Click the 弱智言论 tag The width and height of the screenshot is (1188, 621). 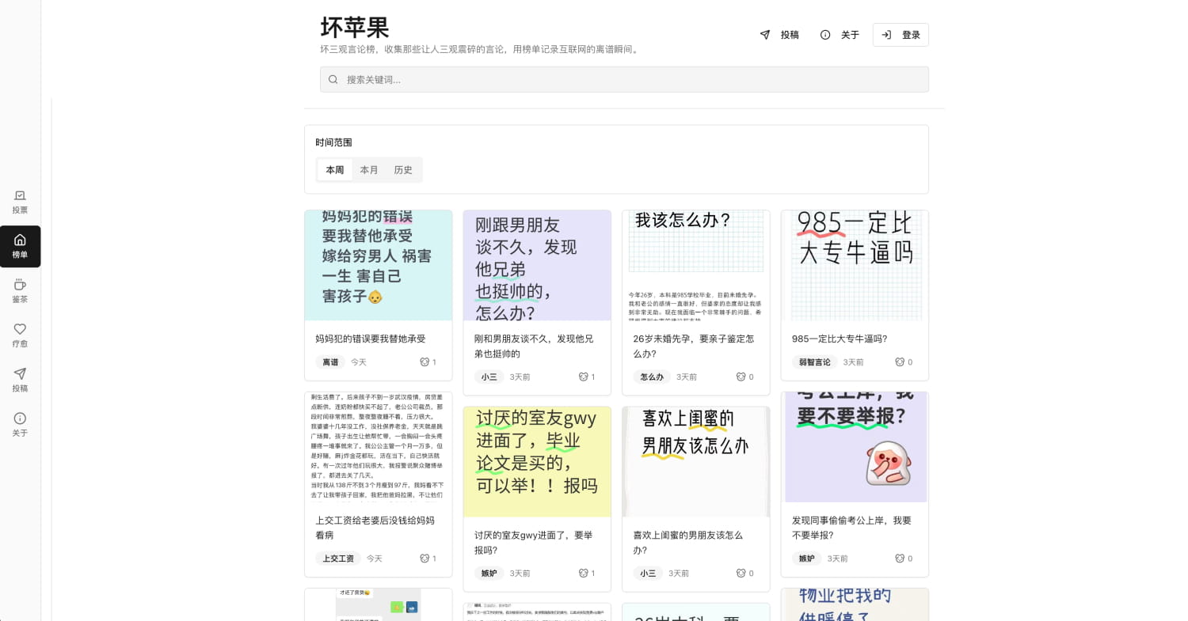(815, 362)
